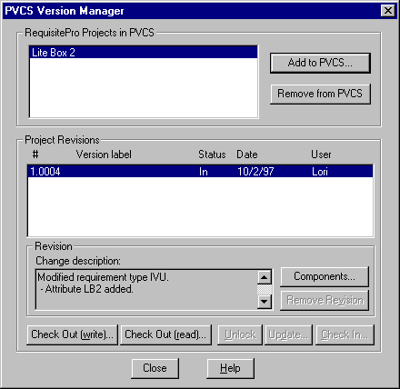Click the Check In button
The height and width of the screenshot is (389, 400).
pos(345,334)
